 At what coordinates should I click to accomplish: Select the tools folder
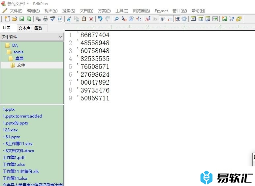point(18,52)
